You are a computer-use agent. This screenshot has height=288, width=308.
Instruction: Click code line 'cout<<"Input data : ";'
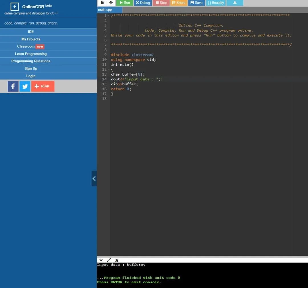[x=136, y=79]
